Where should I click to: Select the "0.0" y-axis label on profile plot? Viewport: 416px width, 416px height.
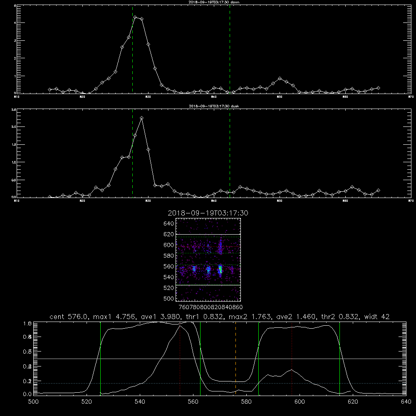click(27, 394)
